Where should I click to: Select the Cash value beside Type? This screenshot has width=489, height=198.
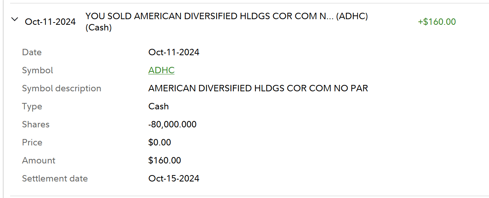click(158, 106)
